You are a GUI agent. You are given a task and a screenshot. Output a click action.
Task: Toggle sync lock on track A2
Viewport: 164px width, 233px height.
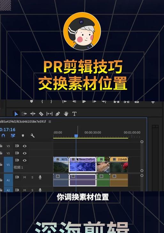click(17, 190)
